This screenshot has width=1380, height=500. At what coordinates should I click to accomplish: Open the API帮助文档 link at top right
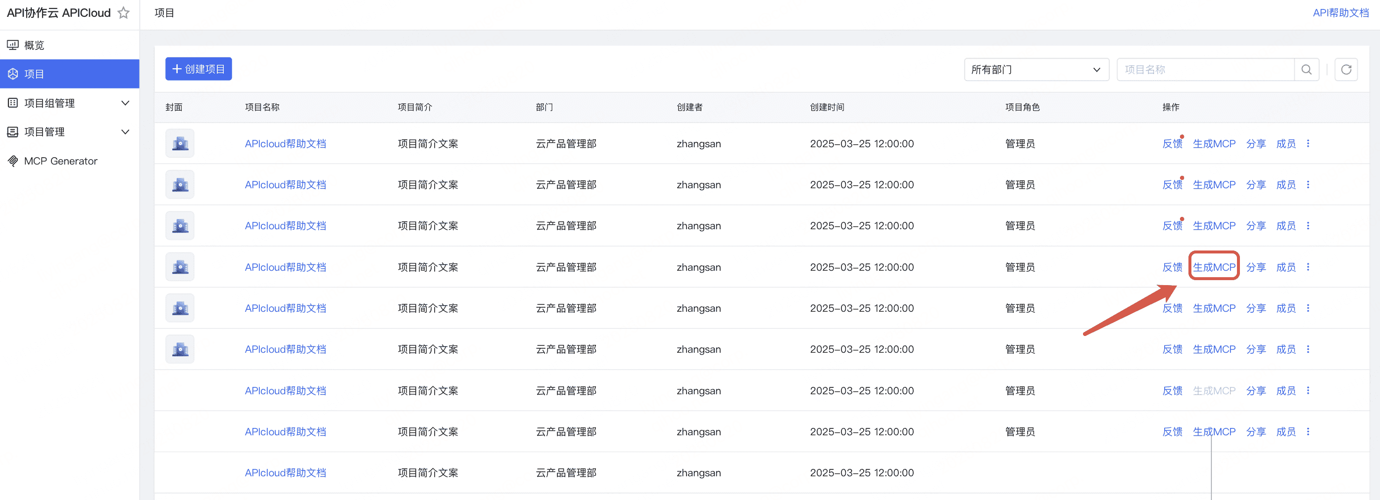pyautogui.click(x=1340, y=13)
